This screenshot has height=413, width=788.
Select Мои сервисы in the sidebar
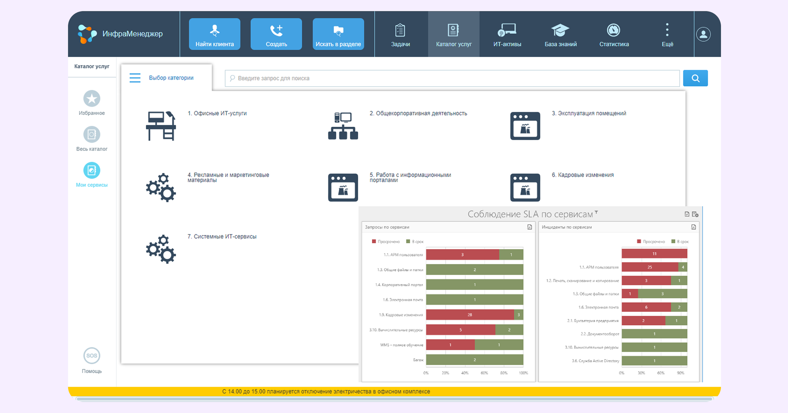coord(92,171)
